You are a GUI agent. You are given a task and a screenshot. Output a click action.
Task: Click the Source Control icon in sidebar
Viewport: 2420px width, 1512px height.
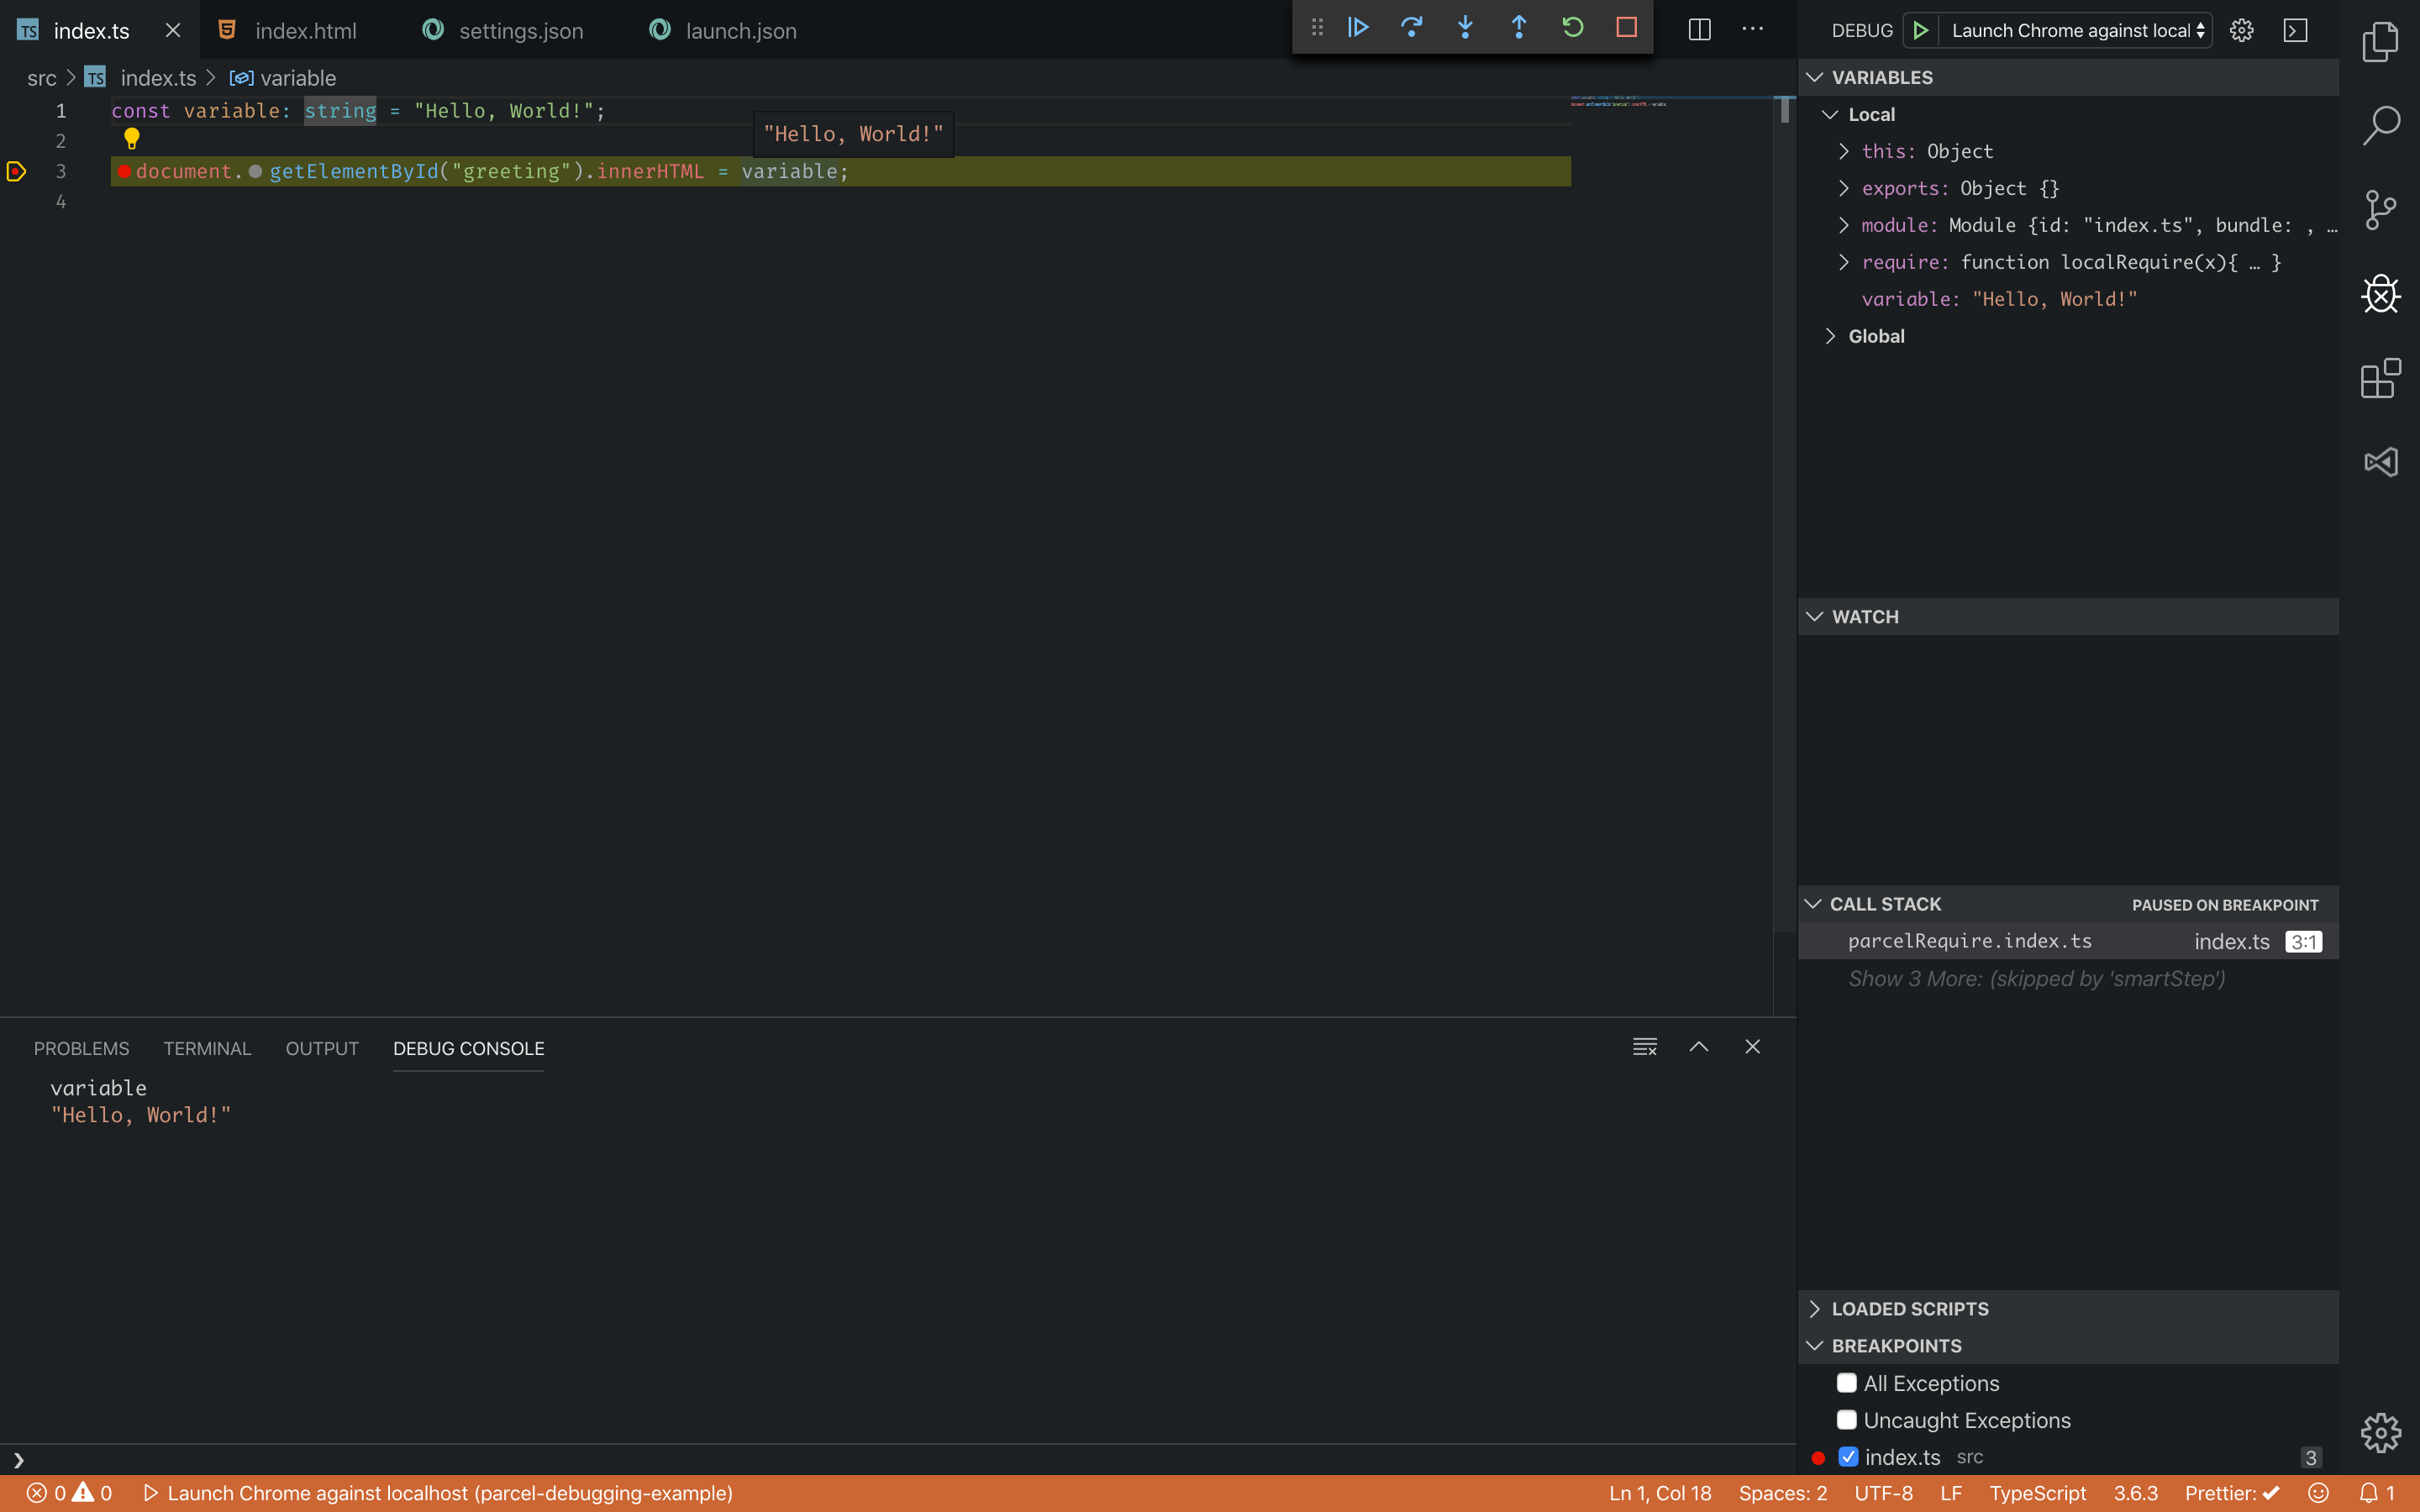[2378, 207]
